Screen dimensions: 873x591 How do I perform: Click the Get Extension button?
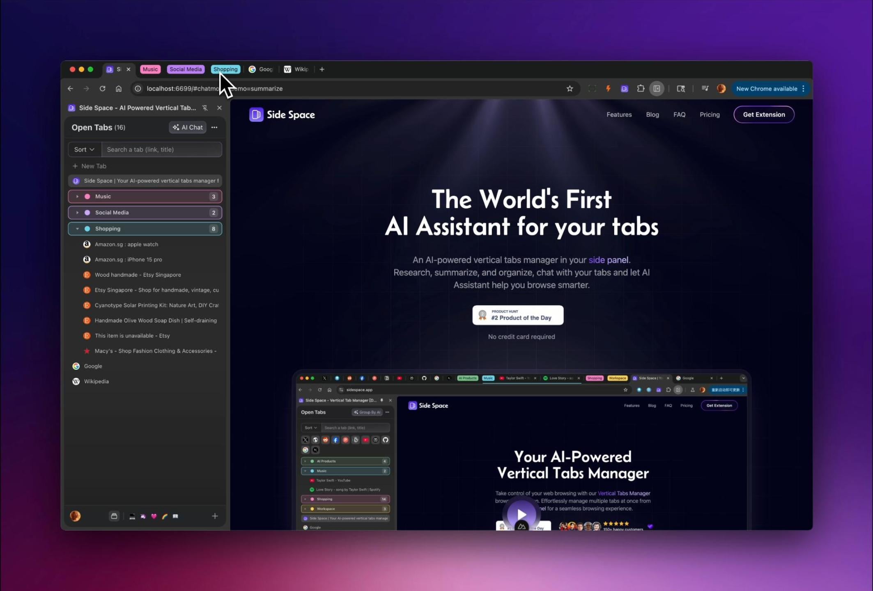[763, 115]
